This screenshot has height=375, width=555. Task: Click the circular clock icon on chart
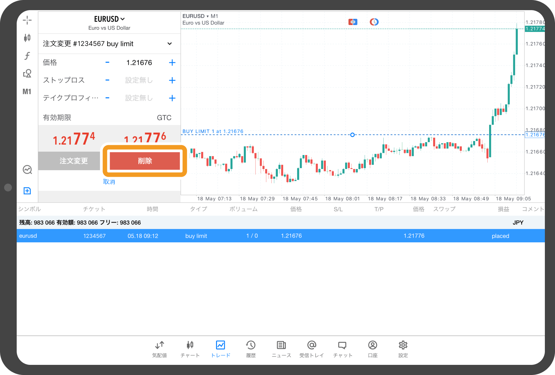(374, 22)
